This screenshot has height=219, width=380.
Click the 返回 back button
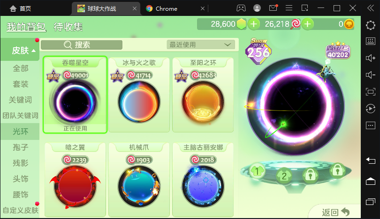tap(335, 212)
